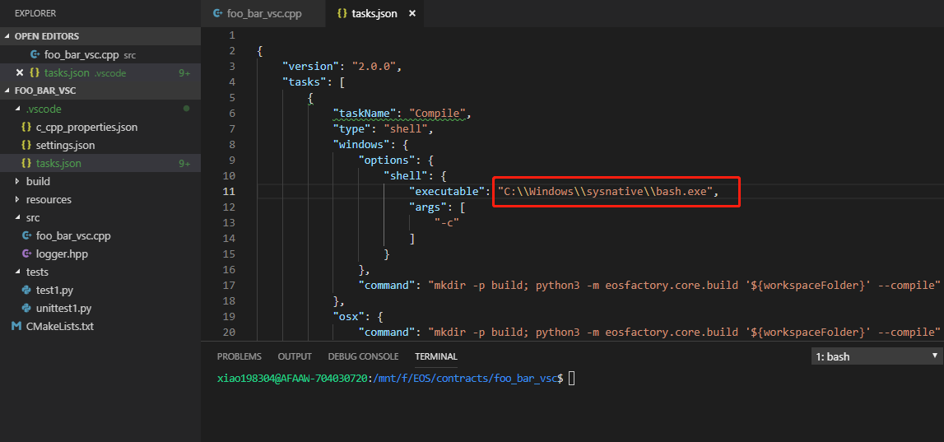The height and width of the screenshot is (442, 944).
Task: Close the tasks.json editor tab
Action: (412, 13)
